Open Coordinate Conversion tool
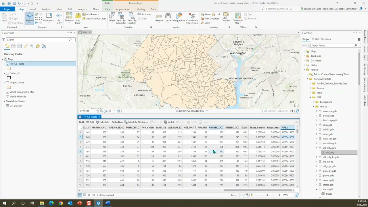This screenshot has height=207, width=368. click(192, 18)
